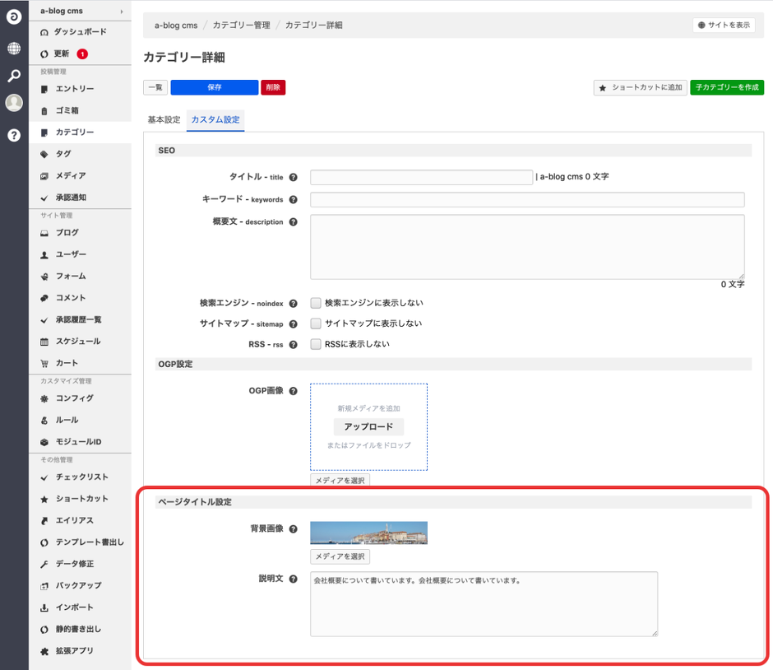
Task: Click the タイトル field's help question mark
Action: 294,177
